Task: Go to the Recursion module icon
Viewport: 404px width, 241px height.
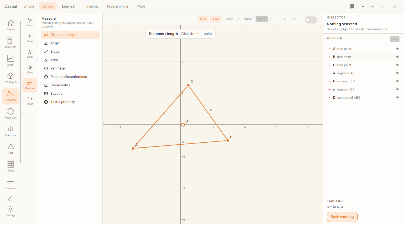Action: [x=11, y=113]
